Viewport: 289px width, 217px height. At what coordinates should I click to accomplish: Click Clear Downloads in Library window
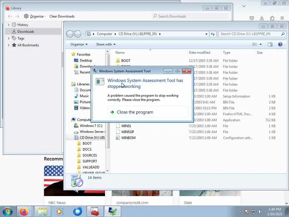[x=62, y=16]
